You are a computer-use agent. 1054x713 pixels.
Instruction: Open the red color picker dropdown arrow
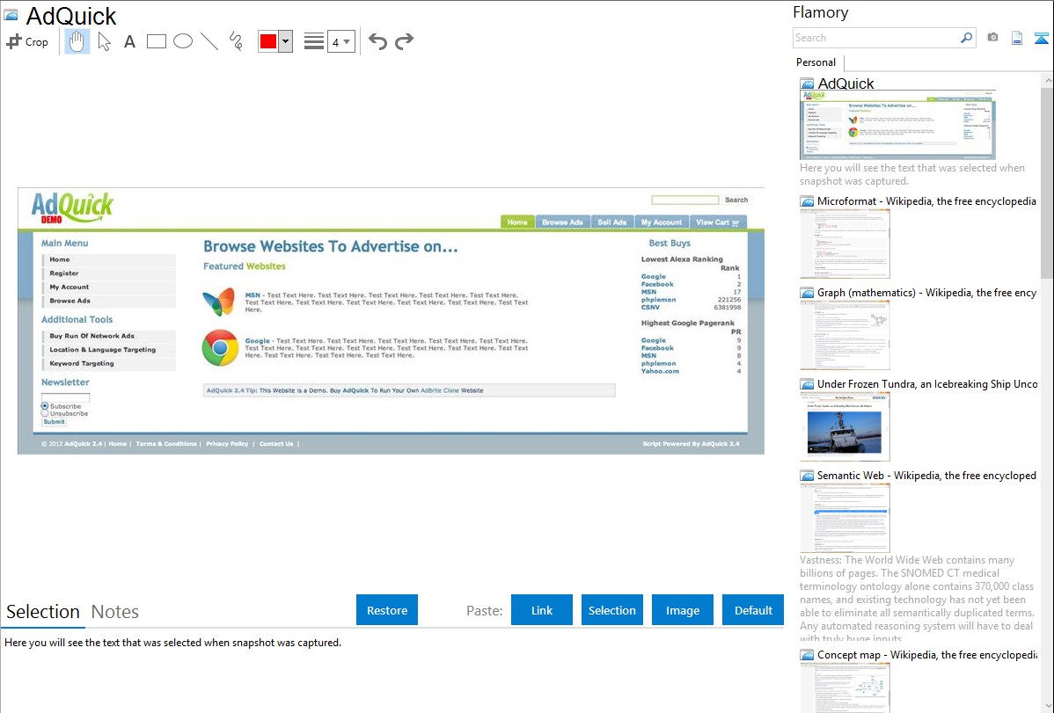point(286,41)
